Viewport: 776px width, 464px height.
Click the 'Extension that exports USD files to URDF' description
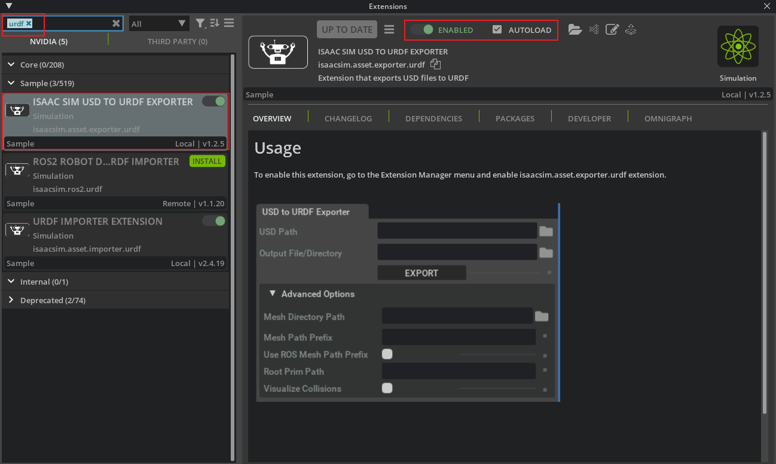[393, 78]
